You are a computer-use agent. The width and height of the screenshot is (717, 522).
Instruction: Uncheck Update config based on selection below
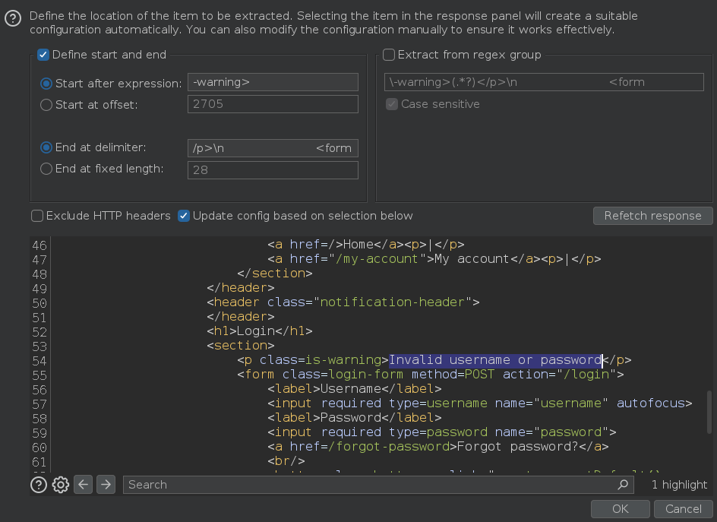click(184, 216)
